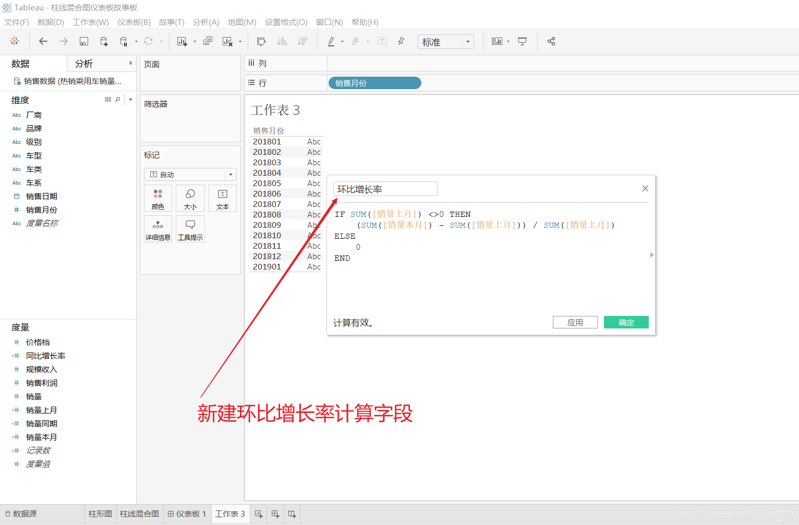Close the calculation editor dialog
Image resolution: width=799 pixels, height=525 pixels.
pyautogui.click(x=645, y=189)
